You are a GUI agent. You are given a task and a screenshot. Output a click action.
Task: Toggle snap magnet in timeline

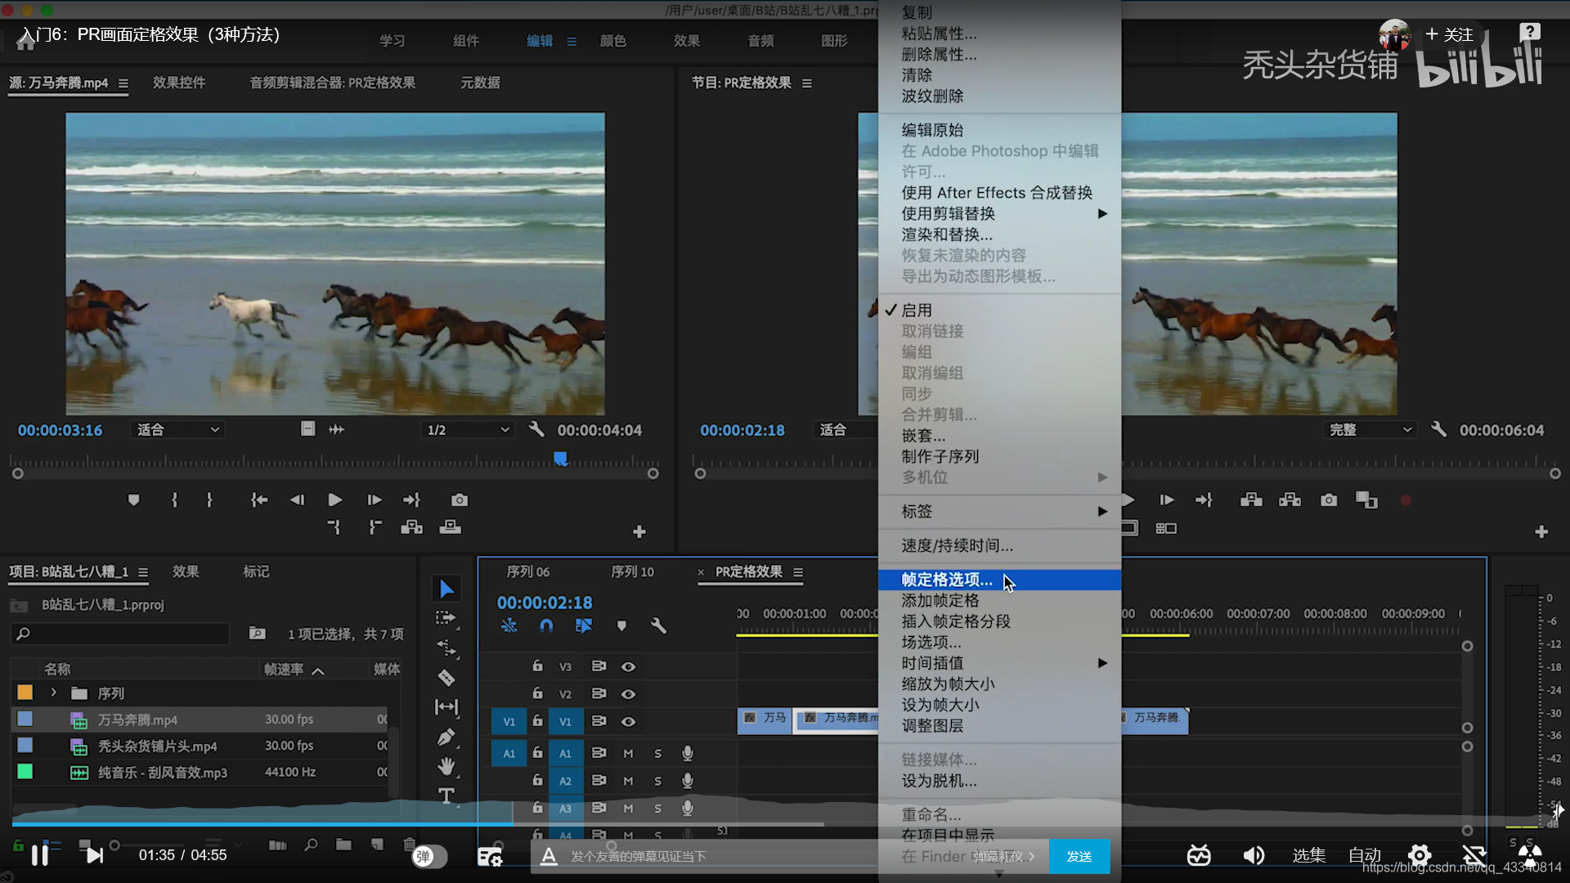click(x=546, y=625)
